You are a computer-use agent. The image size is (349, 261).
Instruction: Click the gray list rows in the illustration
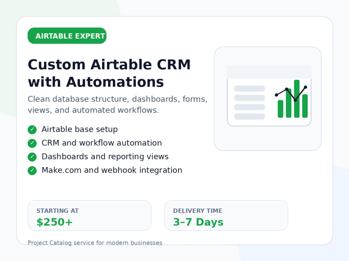coord(250,102)
